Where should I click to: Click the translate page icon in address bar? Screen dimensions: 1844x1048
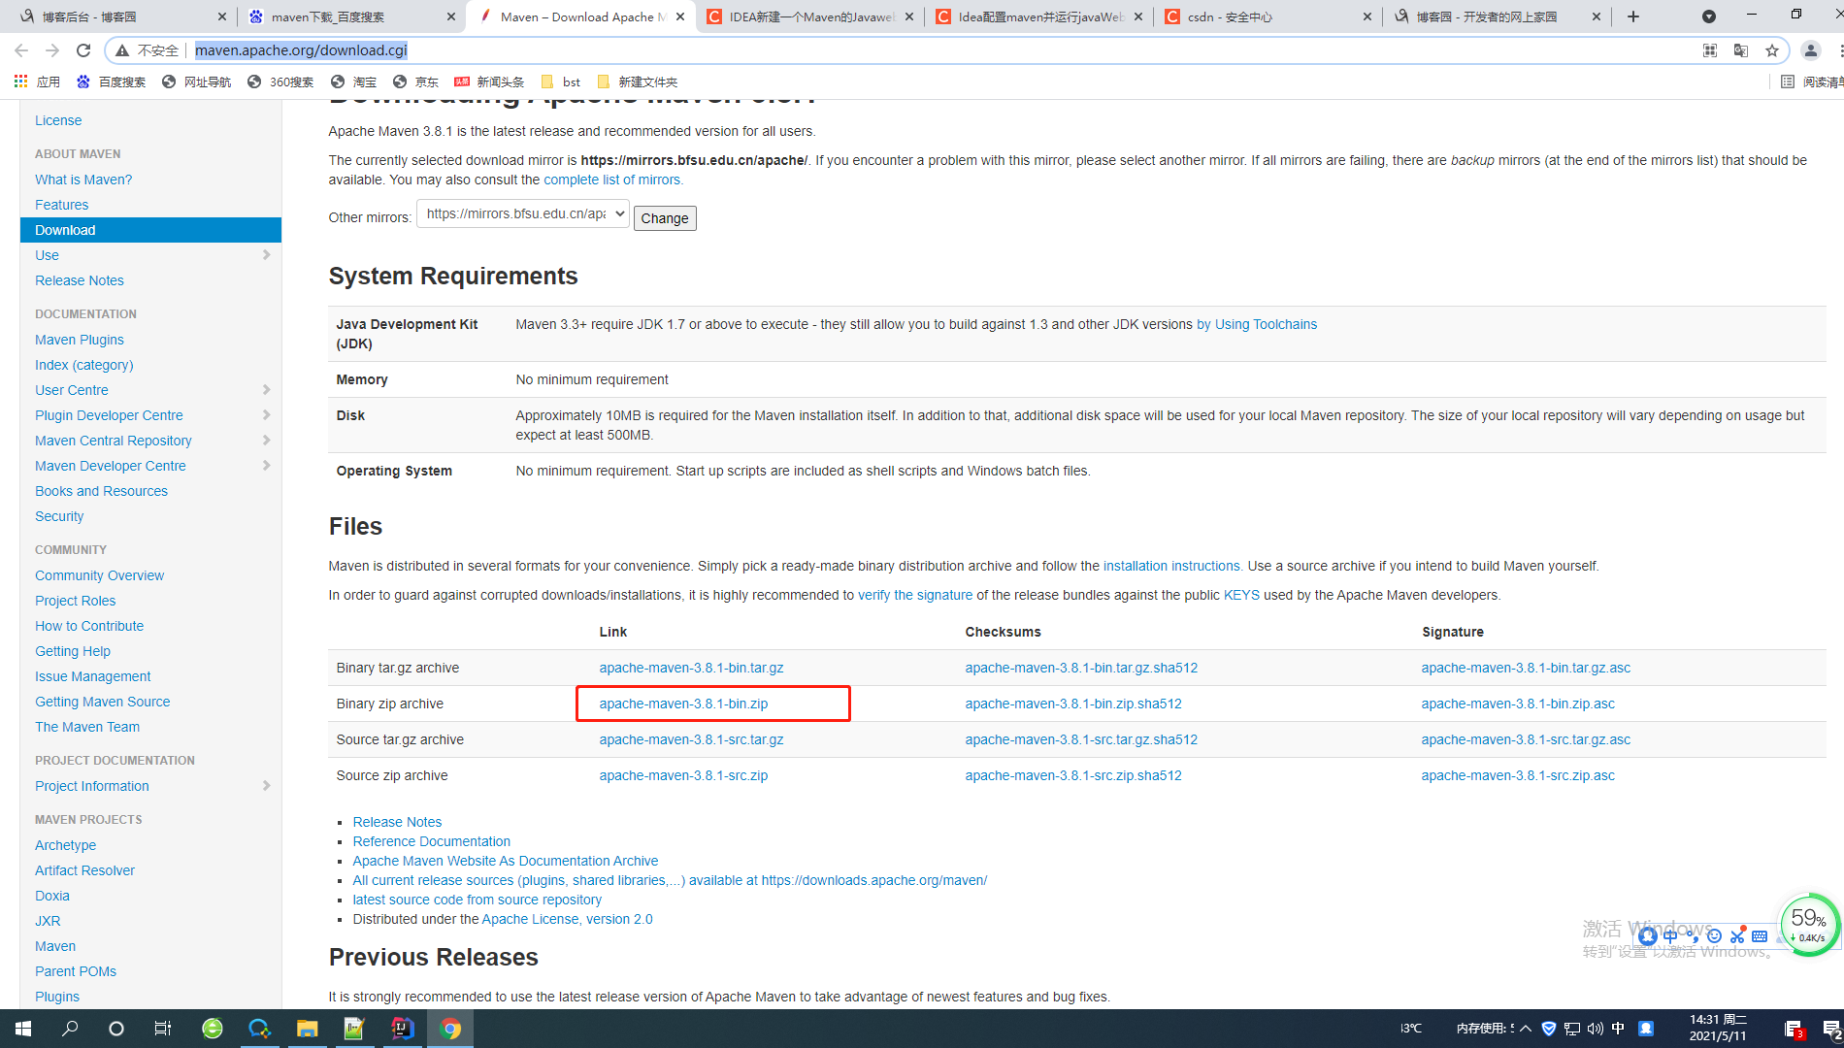pyautogui.click(x=1741, y=50)
